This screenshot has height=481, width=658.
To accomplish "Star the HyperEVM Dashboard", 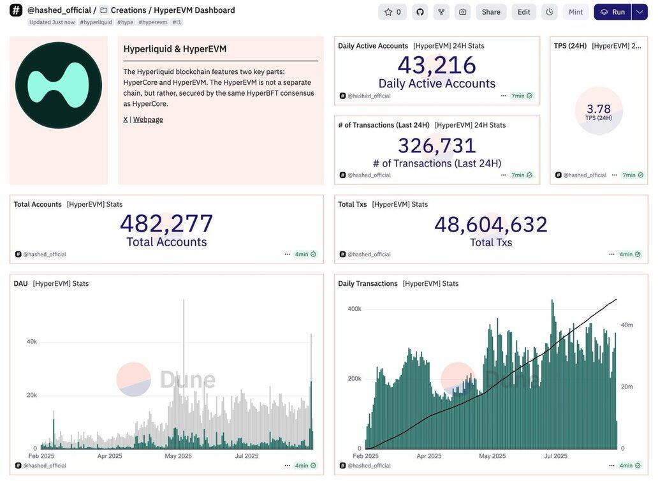I will (x=392, y=12).
